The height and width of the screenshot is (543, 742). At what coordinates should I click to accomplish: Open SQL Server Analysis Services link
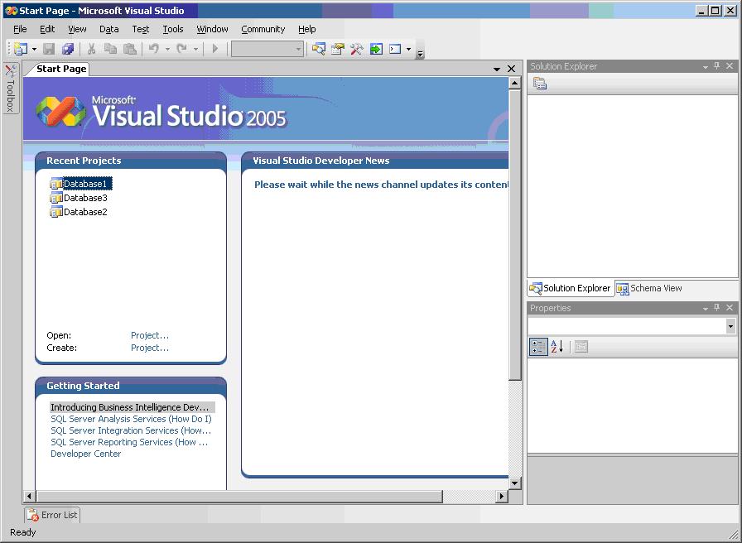click(131, 419)
